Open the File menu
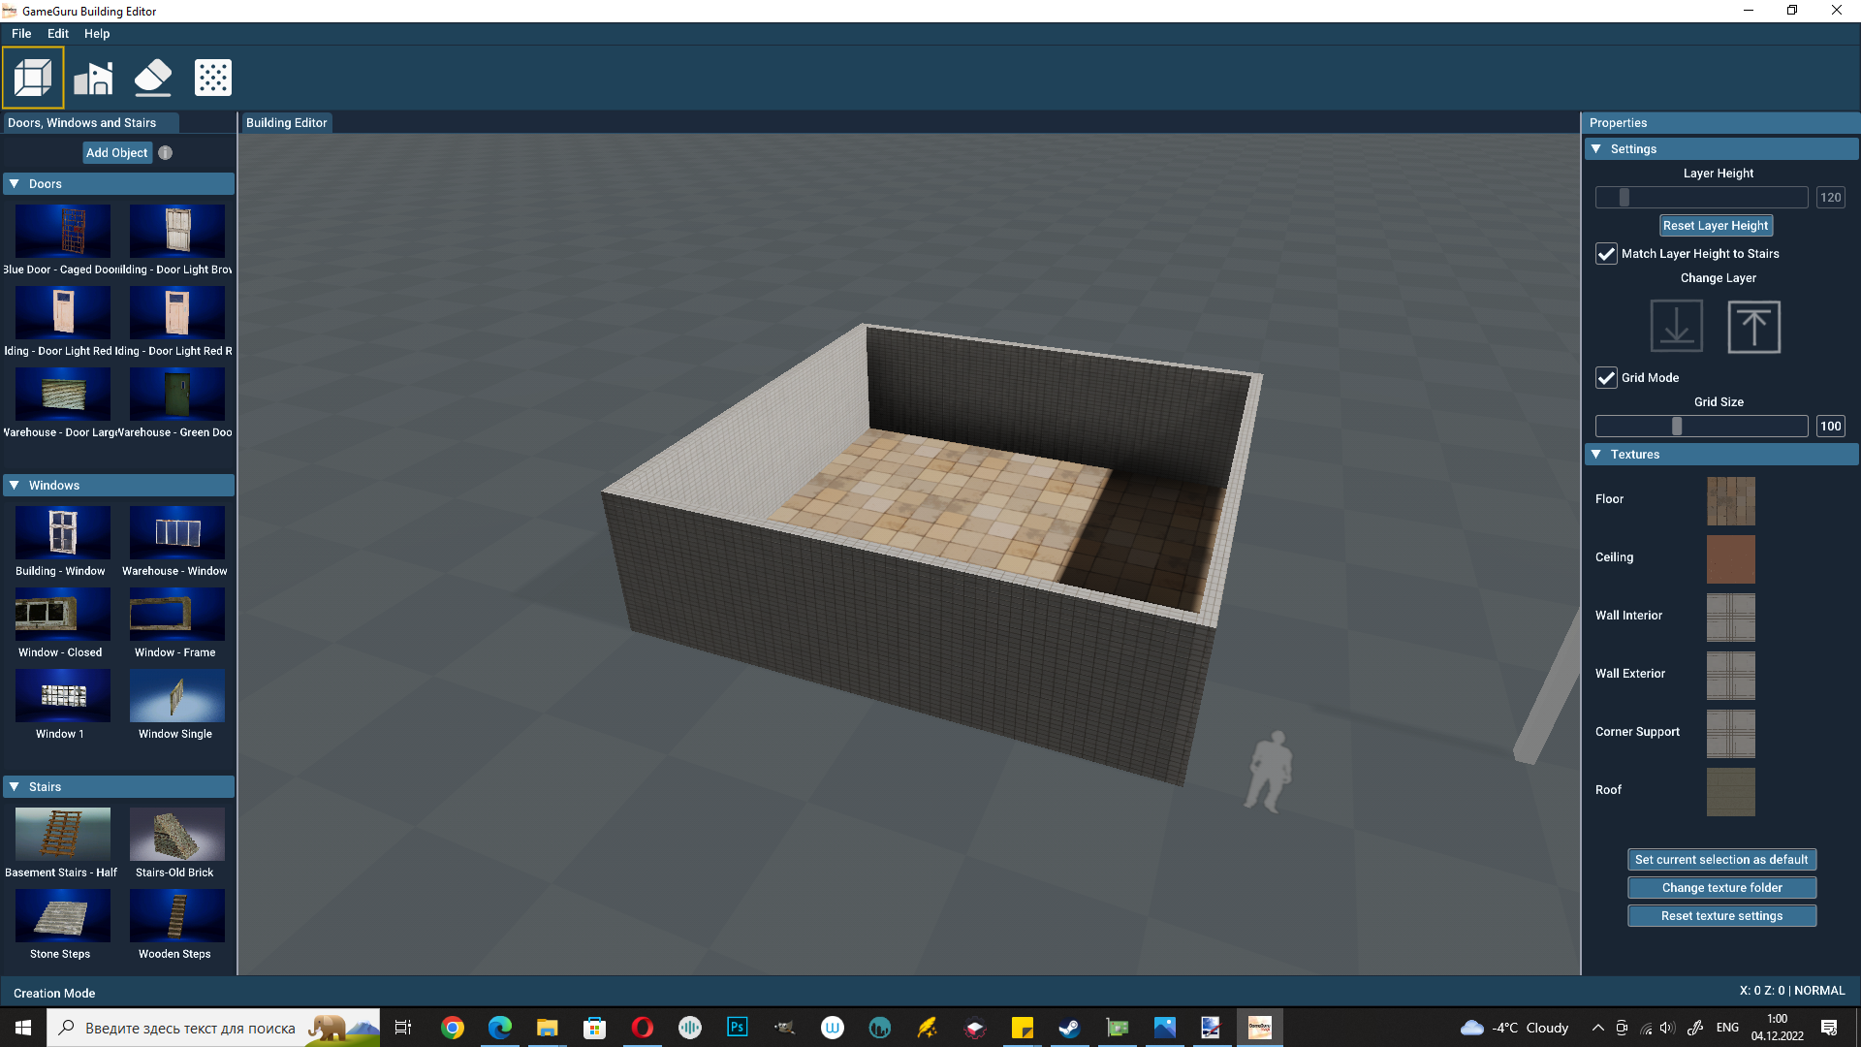Image resolution: width=1861 pixels, height=1047 pixels. (20, 33)
